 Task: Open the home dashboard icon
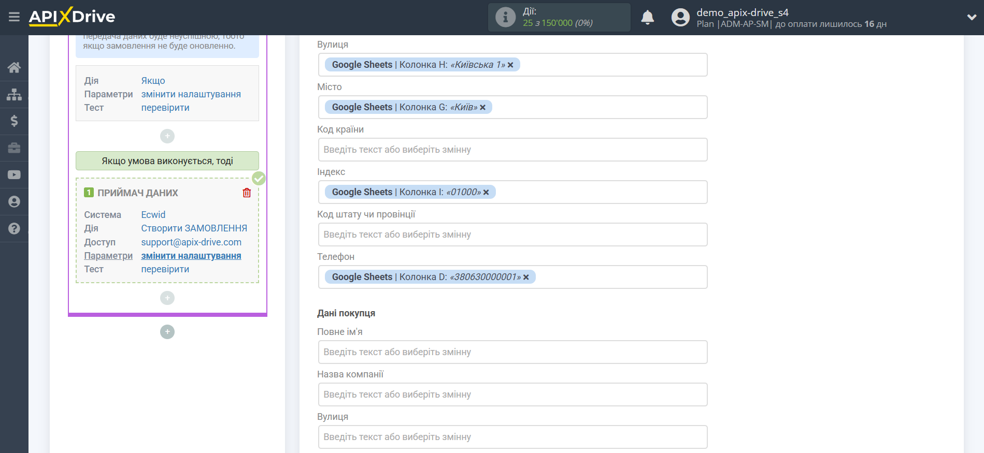click(14, 67)
